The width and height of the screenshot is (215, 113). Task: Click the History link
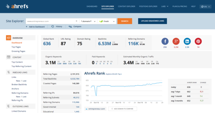[x=59, y=27]
